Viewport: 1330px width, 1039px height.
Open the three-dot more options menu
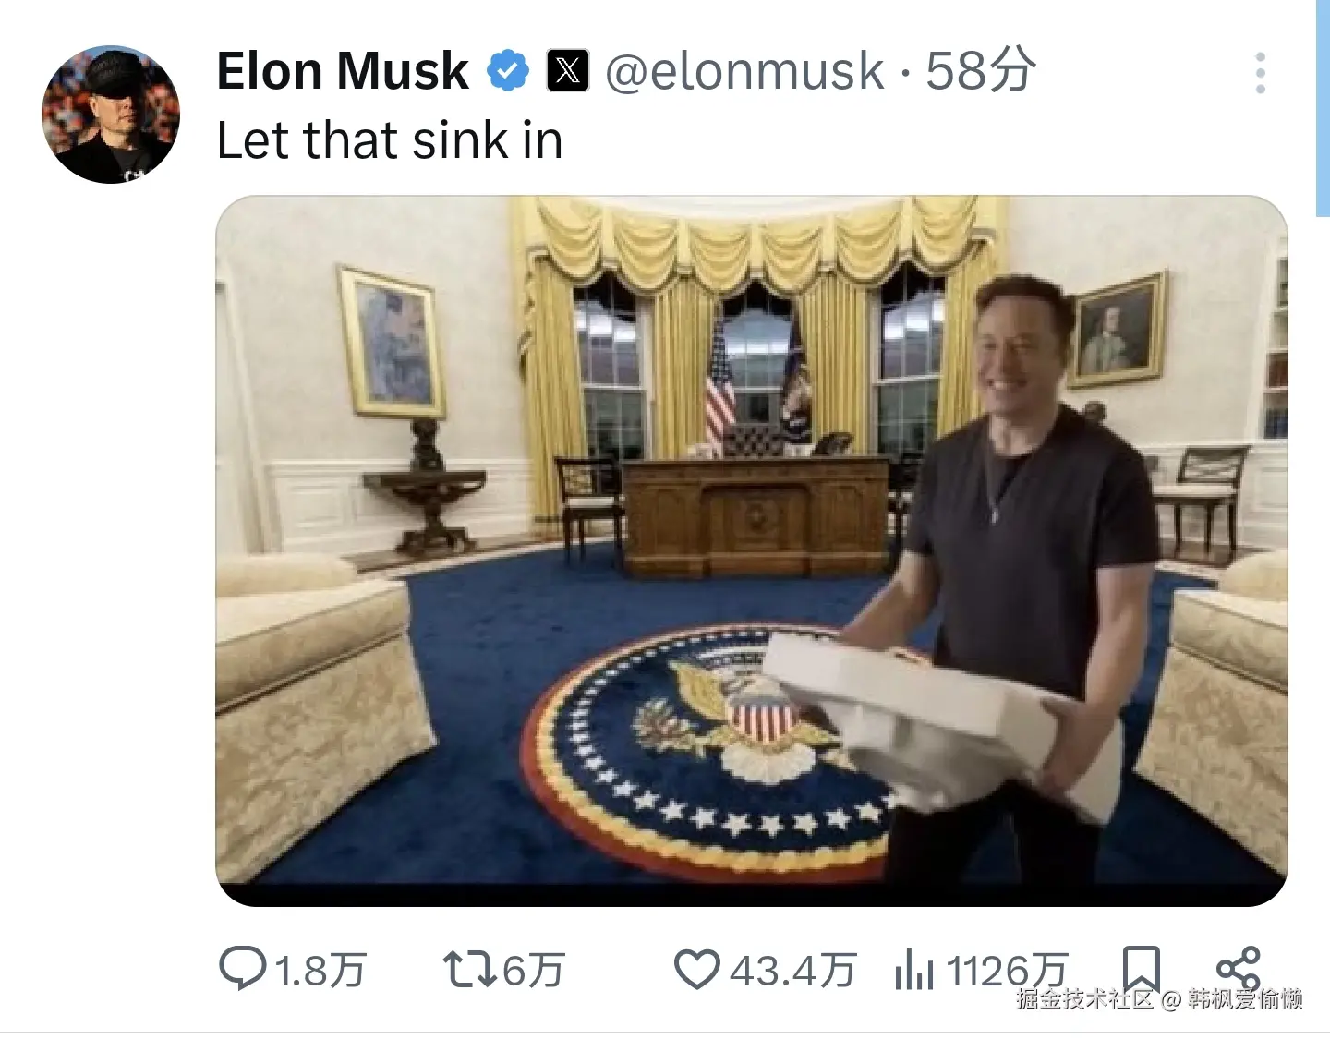[x=1261, y=73]
